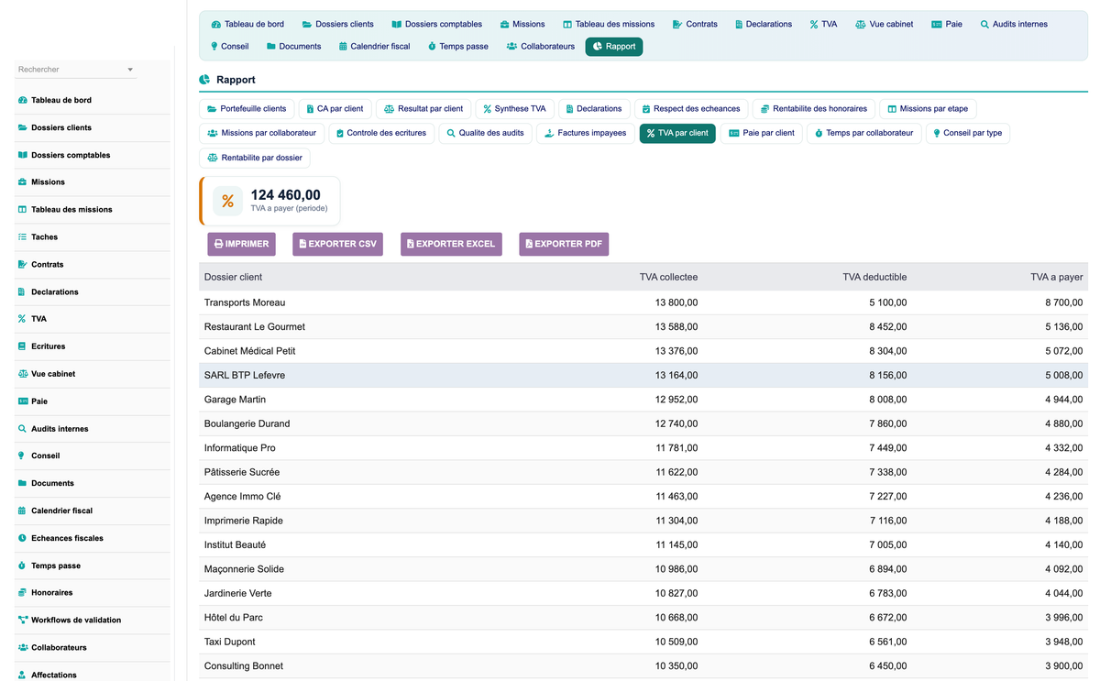This screenshot has width=1100, height=681.
Task: Click the Affectations item in sidebar
Action: click(x=93, y=675)
